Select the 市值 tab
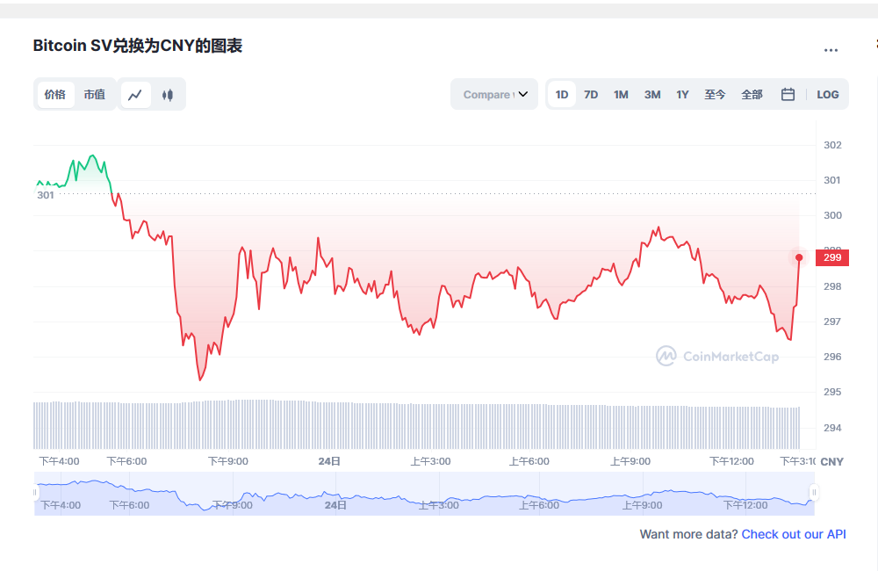The width and height of the screenshot is (878, 571). (x=95, y=95)
